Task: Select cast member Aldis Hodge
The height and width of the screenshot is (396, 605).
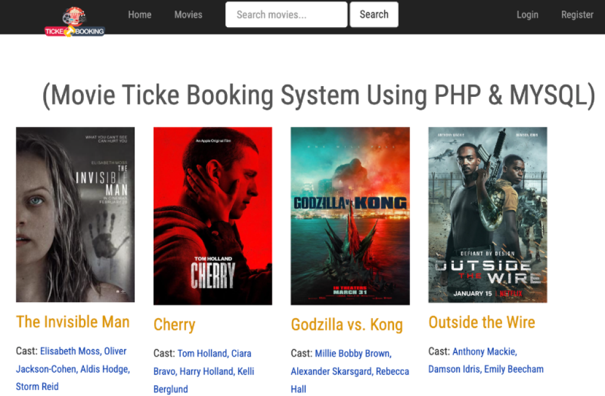Action: (x=103, y=368)
